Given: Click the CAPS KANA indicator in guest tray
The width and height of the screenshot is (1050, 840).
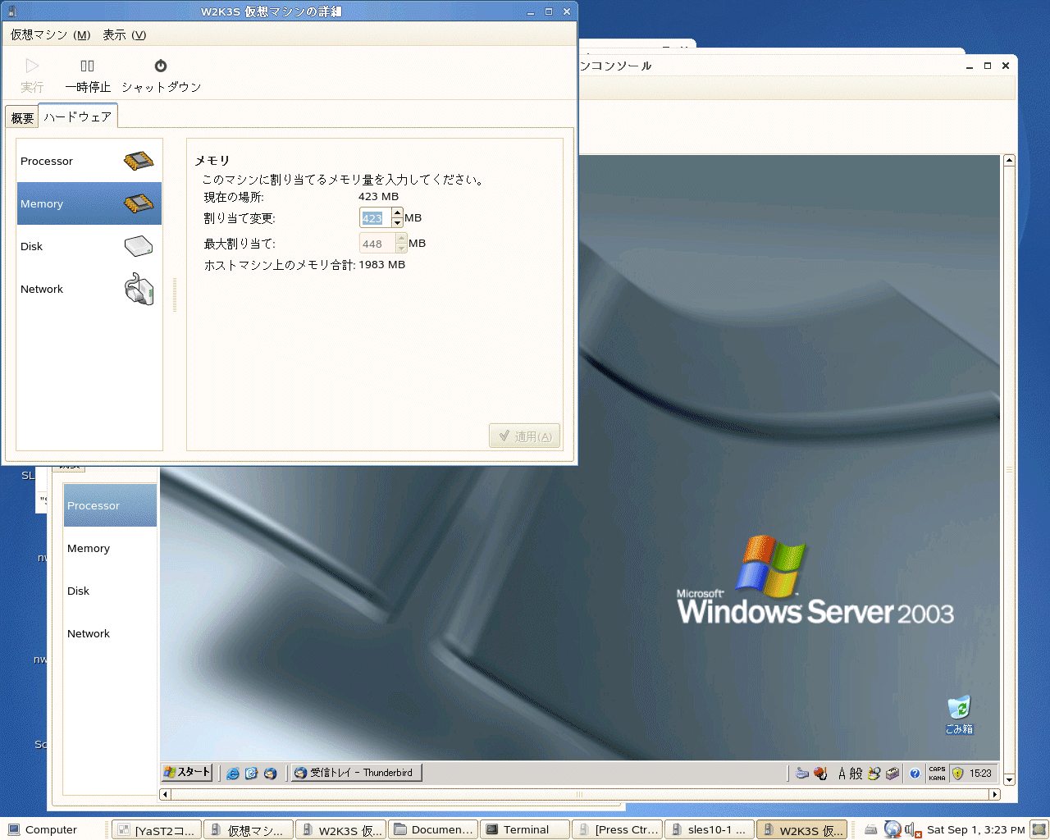Looking at the screenshot, I should pos(937,773).
